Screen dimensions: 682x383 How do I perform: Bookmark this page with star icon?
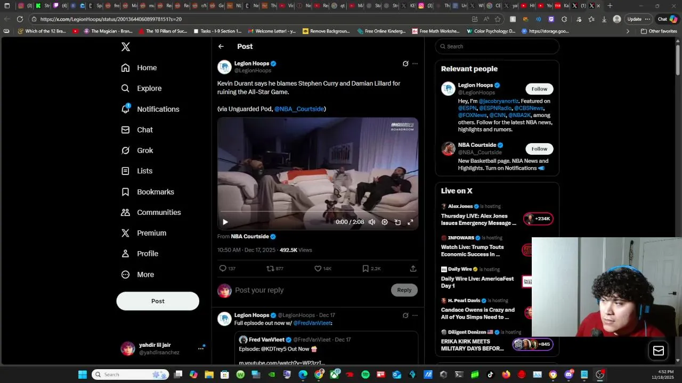point(498,19)
